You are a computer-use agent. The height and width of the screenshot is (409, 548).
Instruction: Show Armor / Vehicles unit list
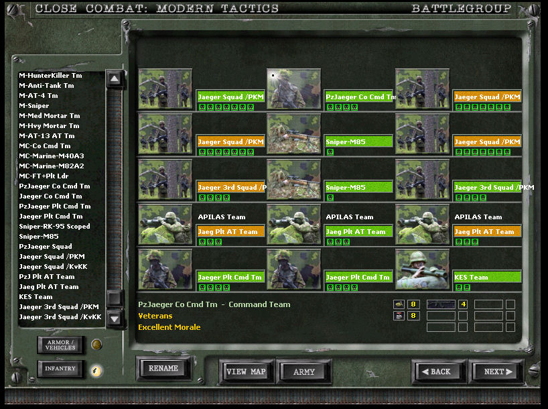(61, 345)
